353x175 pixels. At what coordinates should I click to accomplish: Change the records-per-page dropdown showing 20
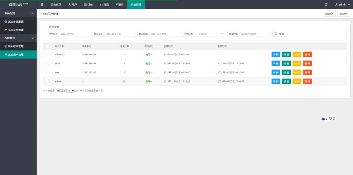click(71, 91)
